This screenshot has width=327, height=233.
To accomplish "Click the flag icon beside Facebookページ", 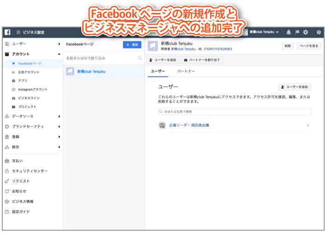I will (13, 63).
